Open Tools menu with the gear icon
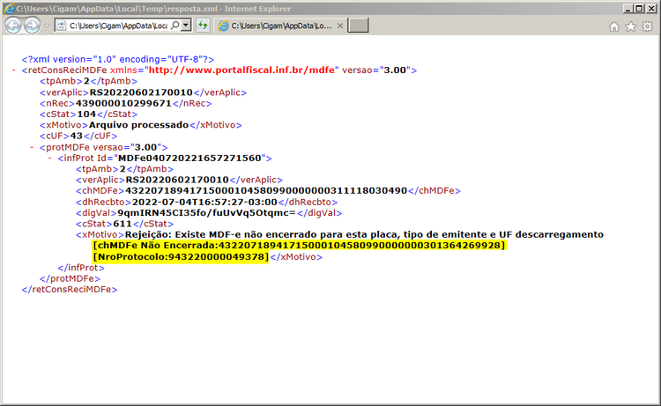This screenshot has width=661, height=406. point(647,27)
